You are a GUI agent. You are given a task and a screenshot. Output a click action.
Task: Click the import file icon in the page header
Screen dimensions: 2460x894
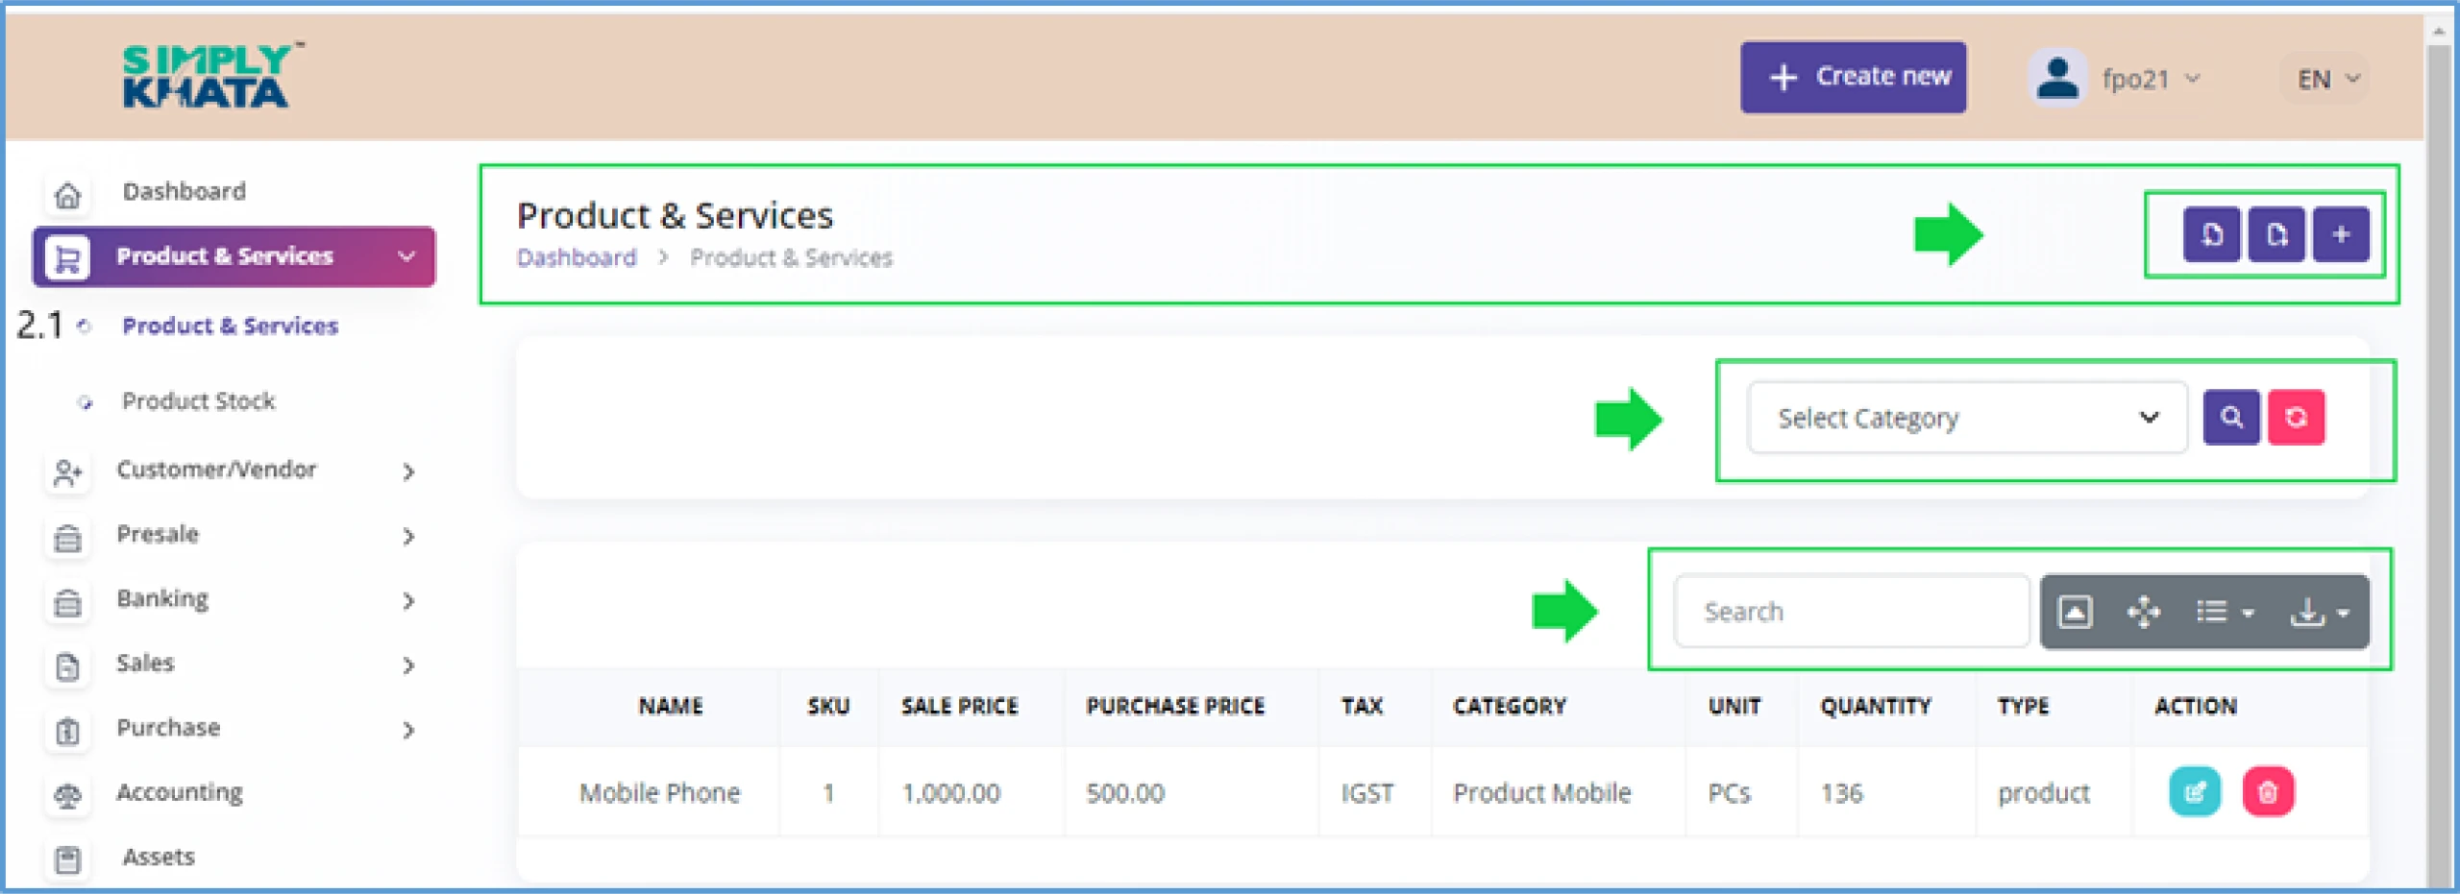2211,234
